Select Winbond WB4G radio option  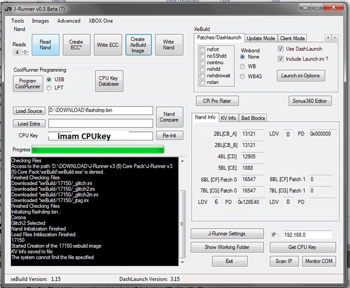[x=242, y=77]
